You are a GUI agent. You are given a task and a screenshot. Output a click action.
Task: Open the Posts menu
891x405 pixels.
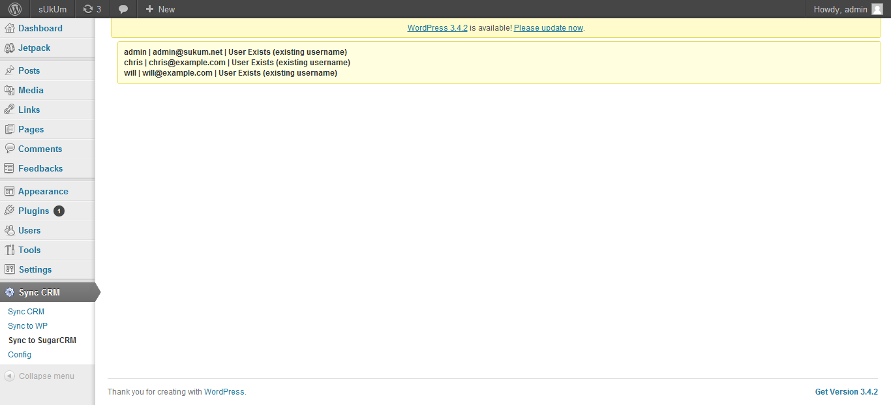point(29,70)
